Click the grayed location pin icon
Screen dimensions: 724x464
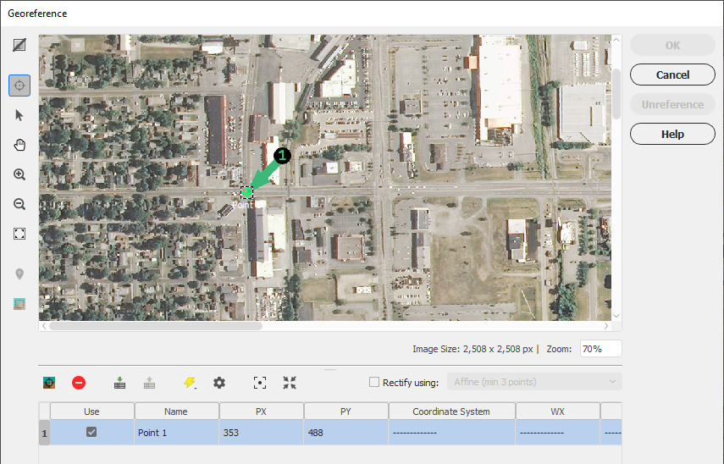(x=19, y=274)
